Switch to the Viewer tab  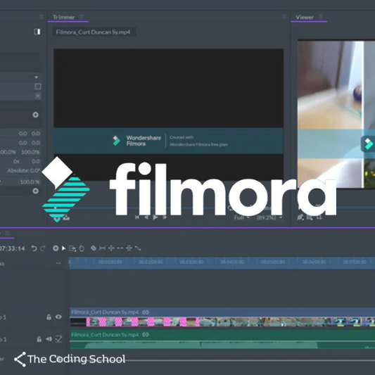point(305,17)
